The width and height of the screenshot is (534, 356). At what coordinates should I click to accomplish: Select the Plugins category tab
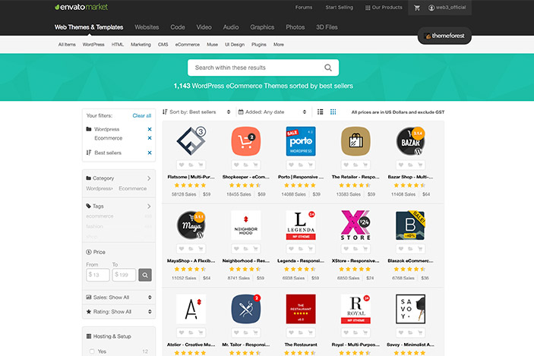(259, 45)
